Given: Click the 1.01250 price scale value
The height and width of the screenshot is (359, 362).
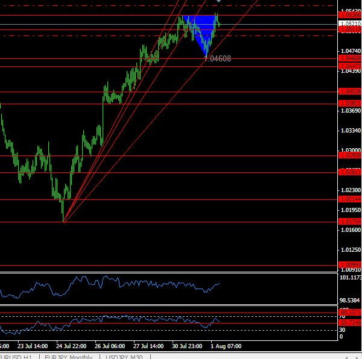Looking at the screenshot, I should pos(351,250).
